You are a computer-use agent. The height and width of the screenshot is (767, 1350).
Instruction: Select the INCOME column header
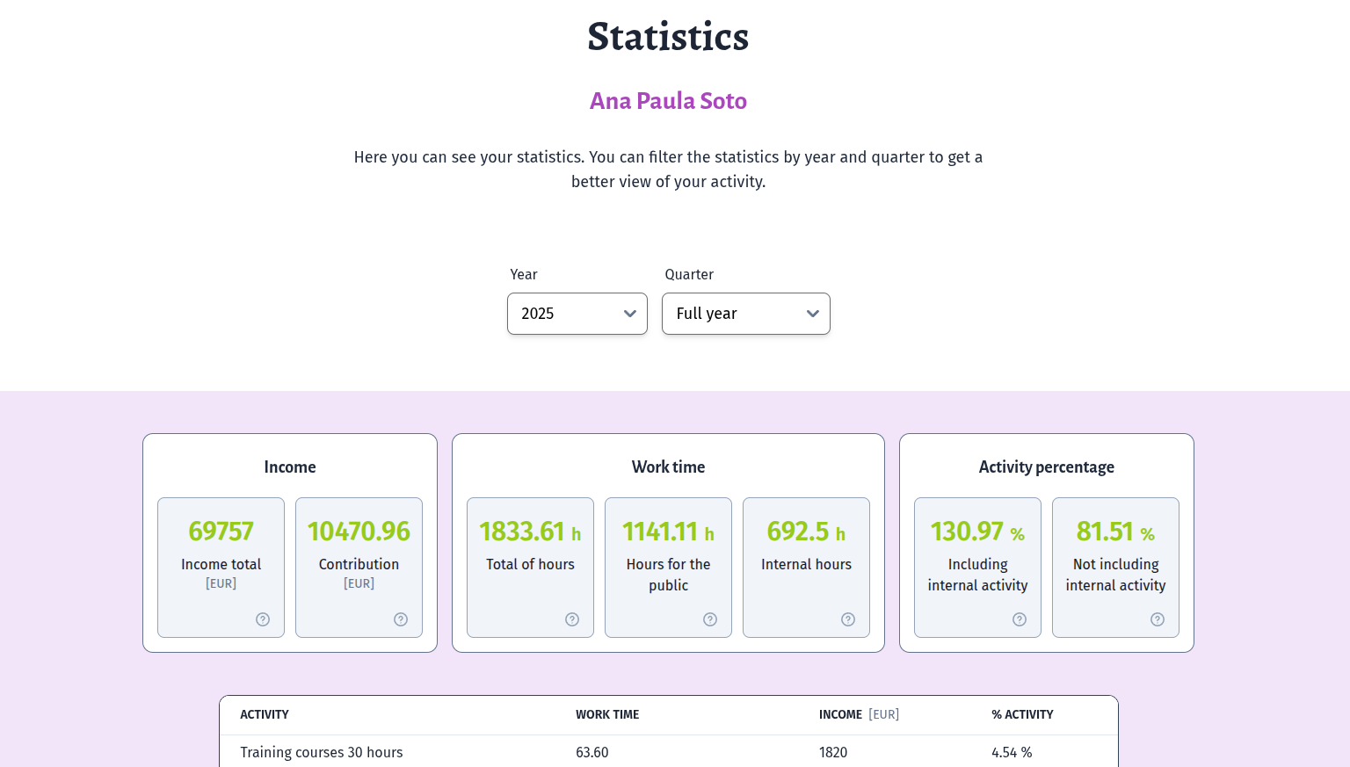840,715
